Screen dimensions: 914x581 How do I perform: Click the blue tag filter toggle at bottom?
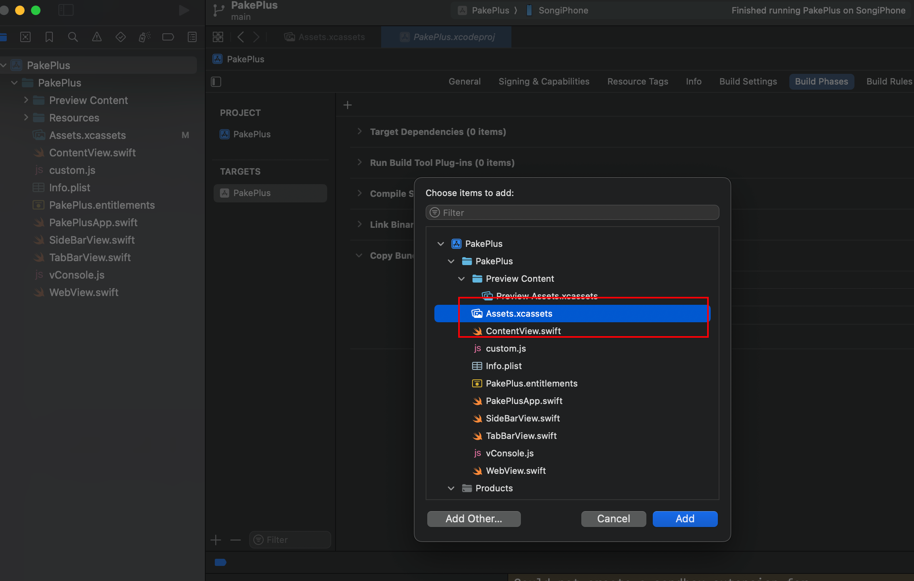(x=220, y=562)
